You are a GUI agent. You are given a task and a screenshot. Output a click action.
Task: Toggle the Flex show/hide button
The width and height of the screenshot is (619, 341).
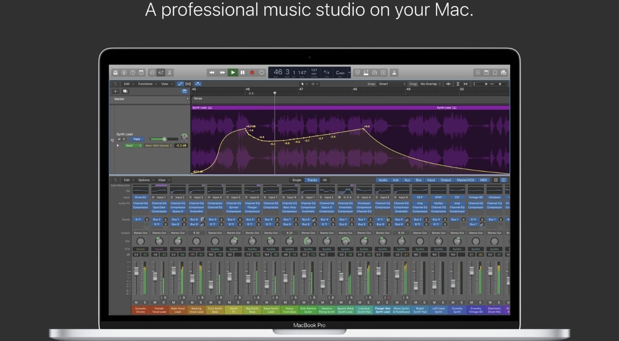click(188, 84)
